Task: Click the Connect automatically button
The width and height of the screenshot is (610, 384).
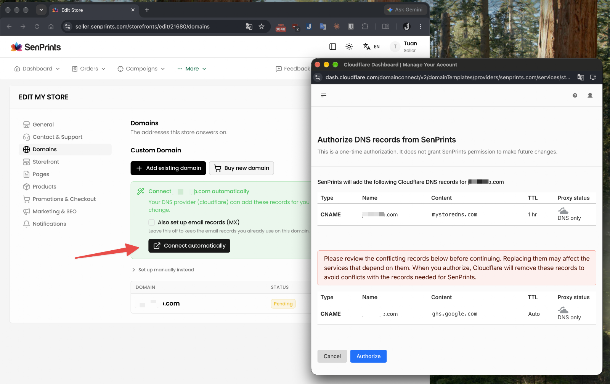Action: [189, 246]
